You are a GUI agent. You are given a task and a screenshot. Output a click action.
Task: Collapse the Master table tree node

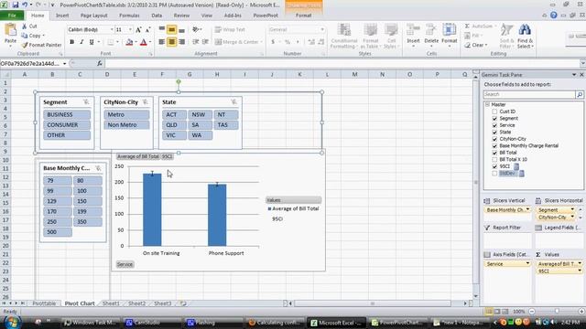point(487,104)
